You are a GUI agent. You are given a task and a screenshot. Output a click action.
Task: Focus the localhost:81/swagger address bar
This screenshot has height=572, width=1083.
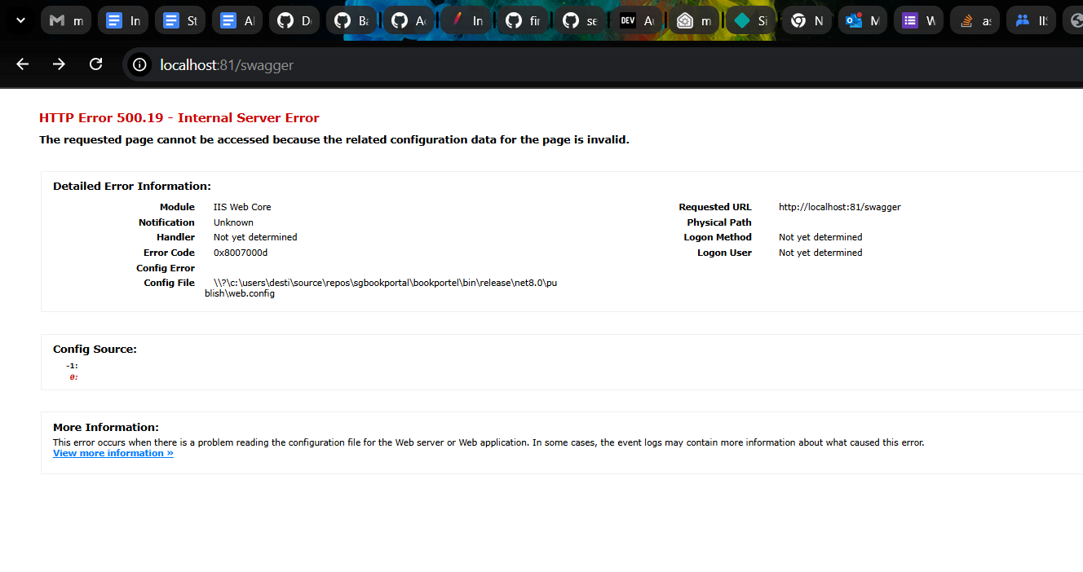603,64
